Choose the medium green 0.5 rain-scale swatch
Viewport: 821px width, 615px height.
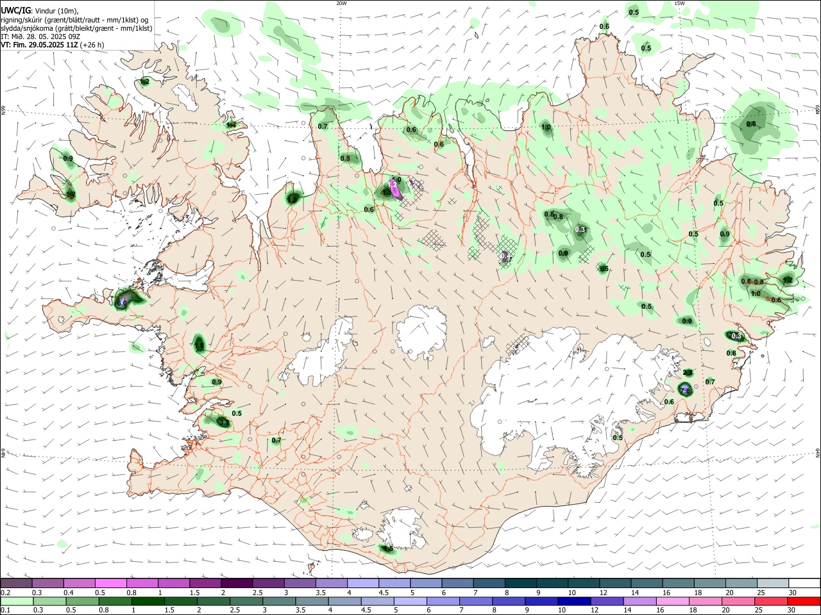coord(83,602)
